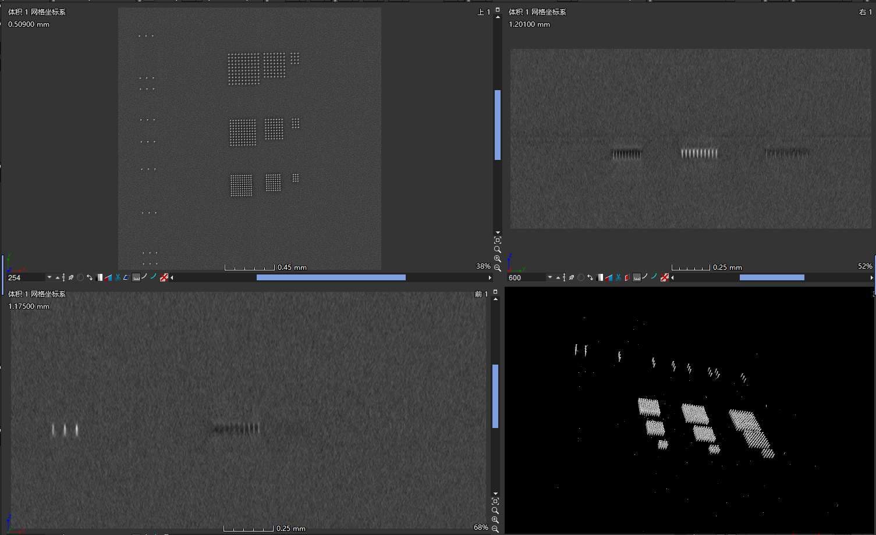Screen dimensions: 876x535
Task: Click the pin icon in top view toolbar
Action: click(x=71, y=277)
